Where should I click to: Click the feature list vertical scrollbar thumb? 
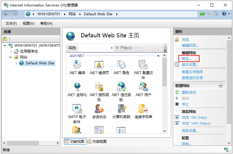coord(164,72)
